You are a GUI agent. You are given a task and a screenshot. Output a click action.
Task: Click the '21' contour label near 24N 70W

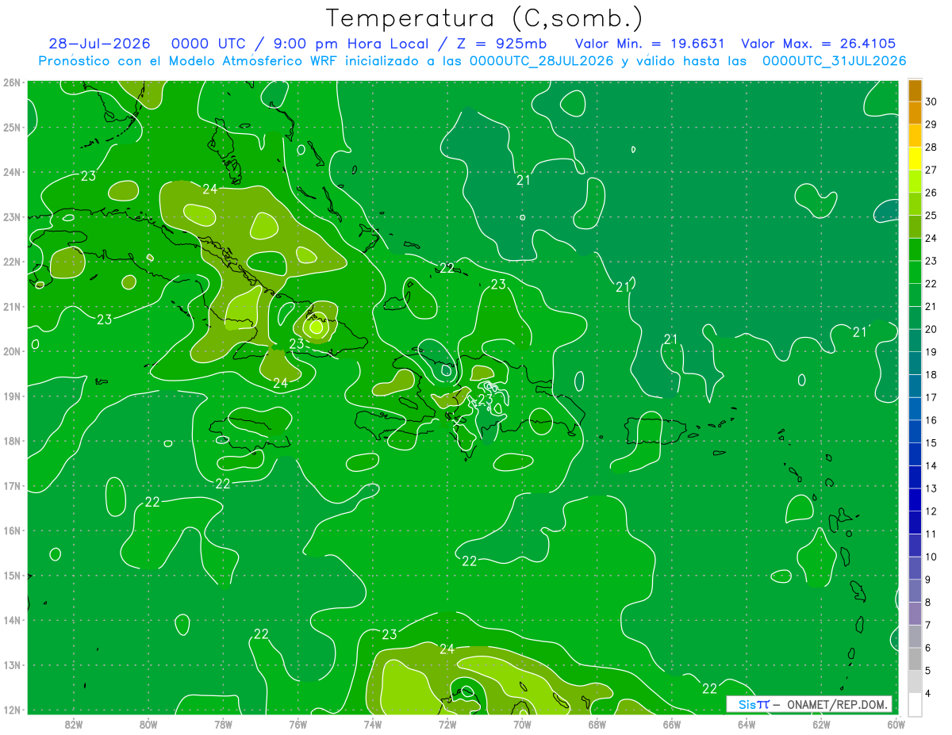click(x=523, y=180)
